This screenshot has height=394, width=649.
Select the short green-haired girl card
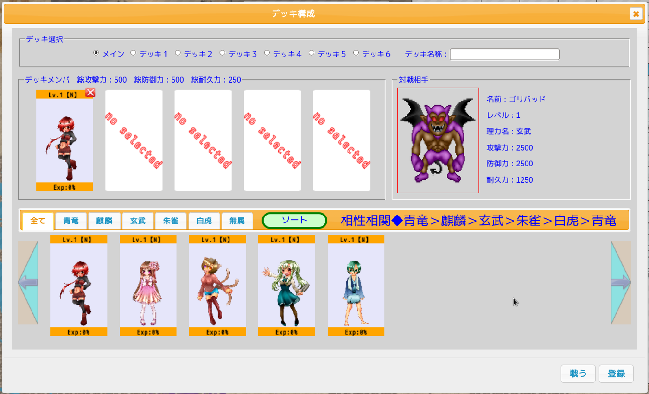click(x=356, y=285)
